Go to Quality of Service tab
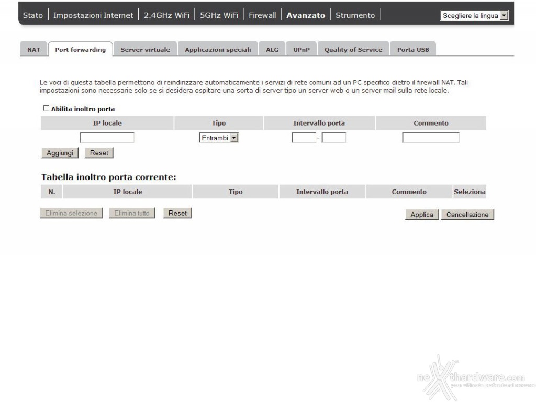The width and height of the screenshot is (536, 402). coord(353,50)
